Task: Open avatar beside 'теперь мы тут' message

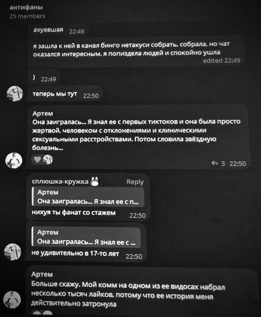Action: pos(15,94)
